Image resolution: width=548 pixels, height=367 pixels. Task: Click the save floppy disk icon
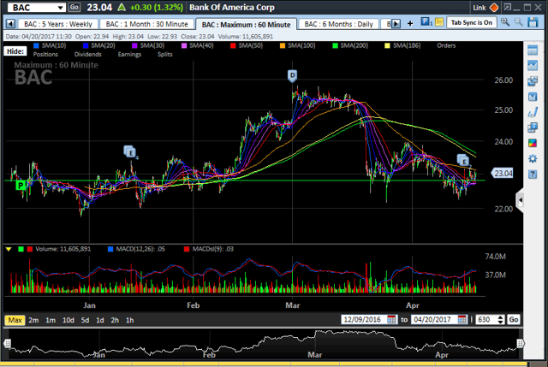point(533,22)
